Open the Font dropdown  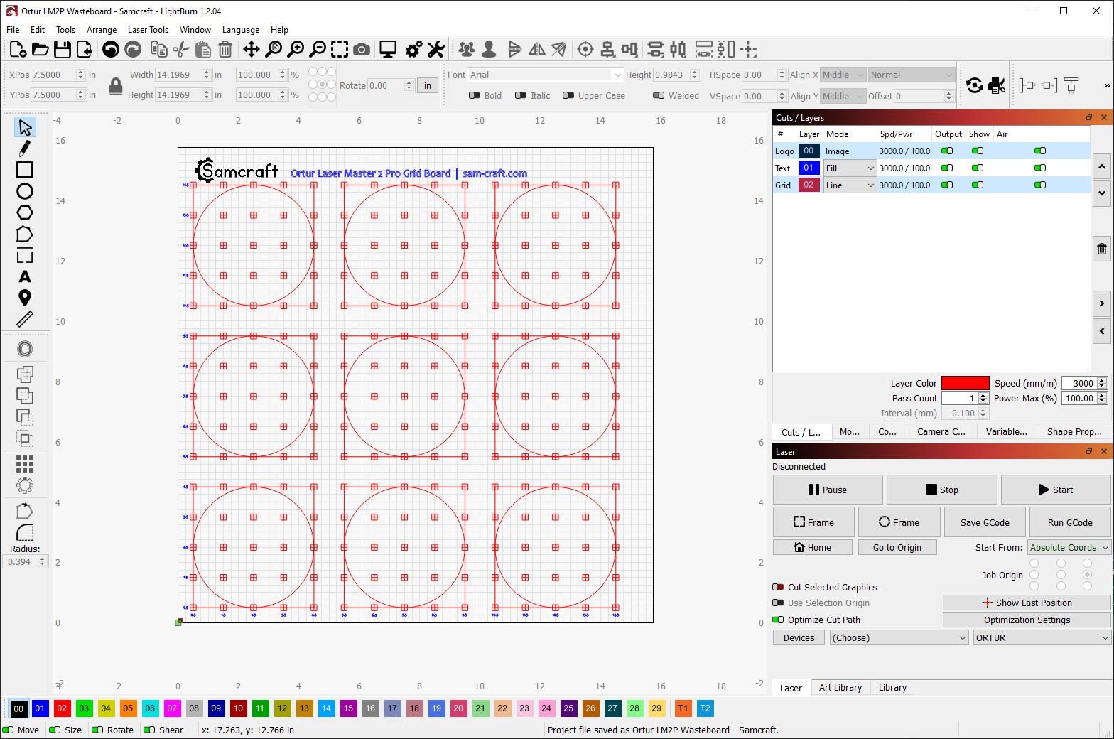pyautogui.click(x=545, y=75)
